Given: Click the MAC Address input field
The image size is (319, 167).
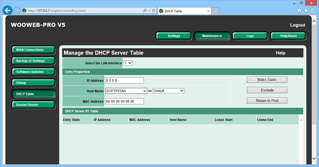Looking at the screenshot, I should (125, 101).
